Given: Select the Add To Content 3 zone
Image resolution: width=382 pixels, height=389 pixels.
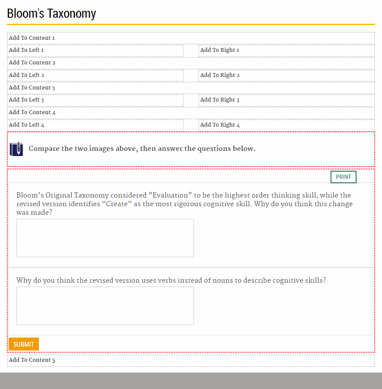Looking at the screenshot, I should pos(191,88).
